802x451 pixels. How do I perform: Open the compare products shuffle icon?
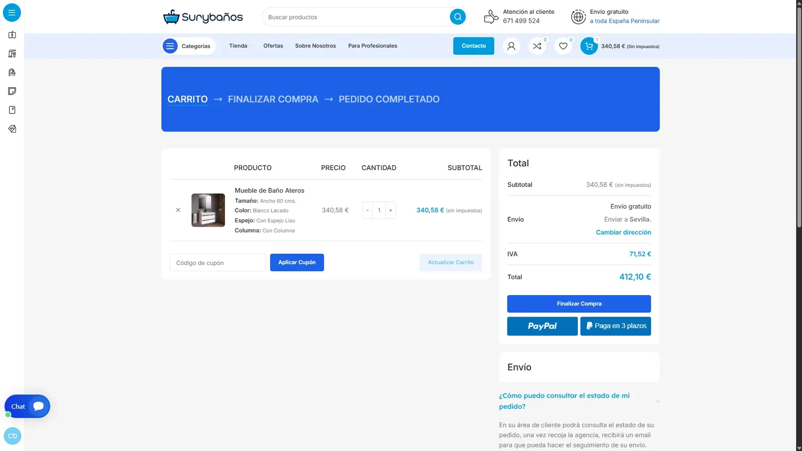tap(537, 46)
